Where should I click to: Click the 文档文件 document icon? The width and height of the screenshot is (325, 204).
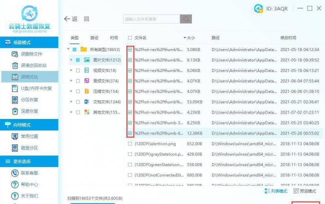tap(86, 102)
